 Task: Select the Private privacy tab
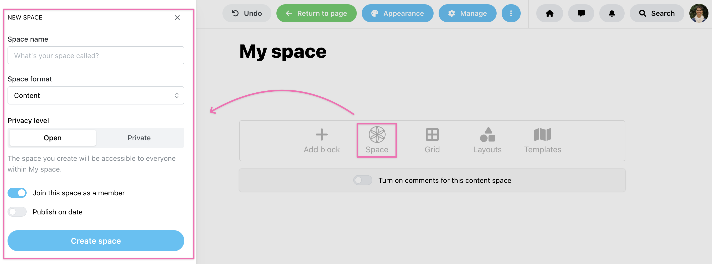(139, 138)
